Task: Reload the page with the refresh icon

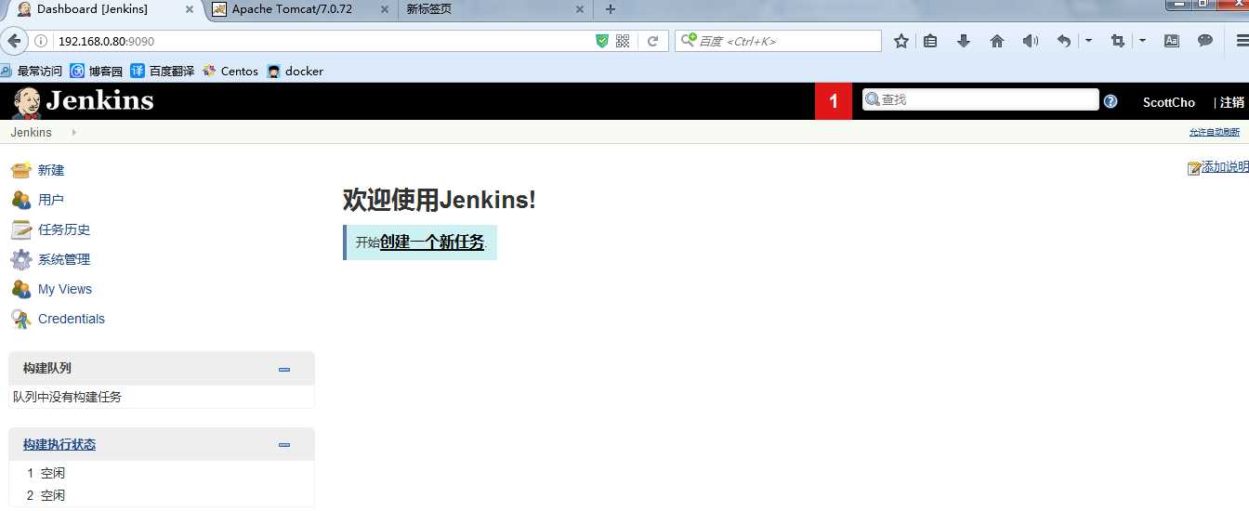Action: pos(653,41)
